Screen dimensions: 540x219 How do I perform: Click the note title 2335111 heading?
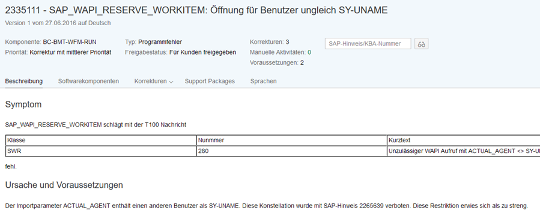click(196, 10)
